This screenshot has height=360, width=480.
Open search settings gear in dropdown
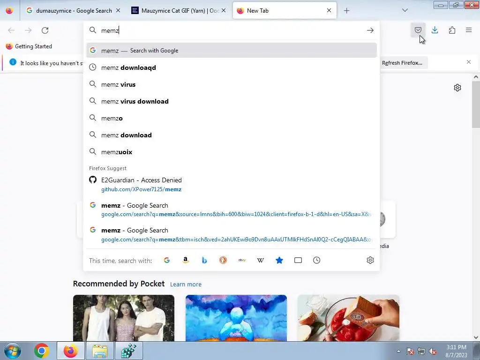(370, 260)
